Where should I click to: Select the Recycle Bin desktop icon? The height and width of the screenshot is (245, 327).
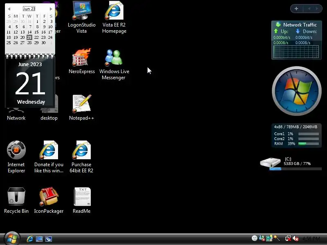point(16,200)
